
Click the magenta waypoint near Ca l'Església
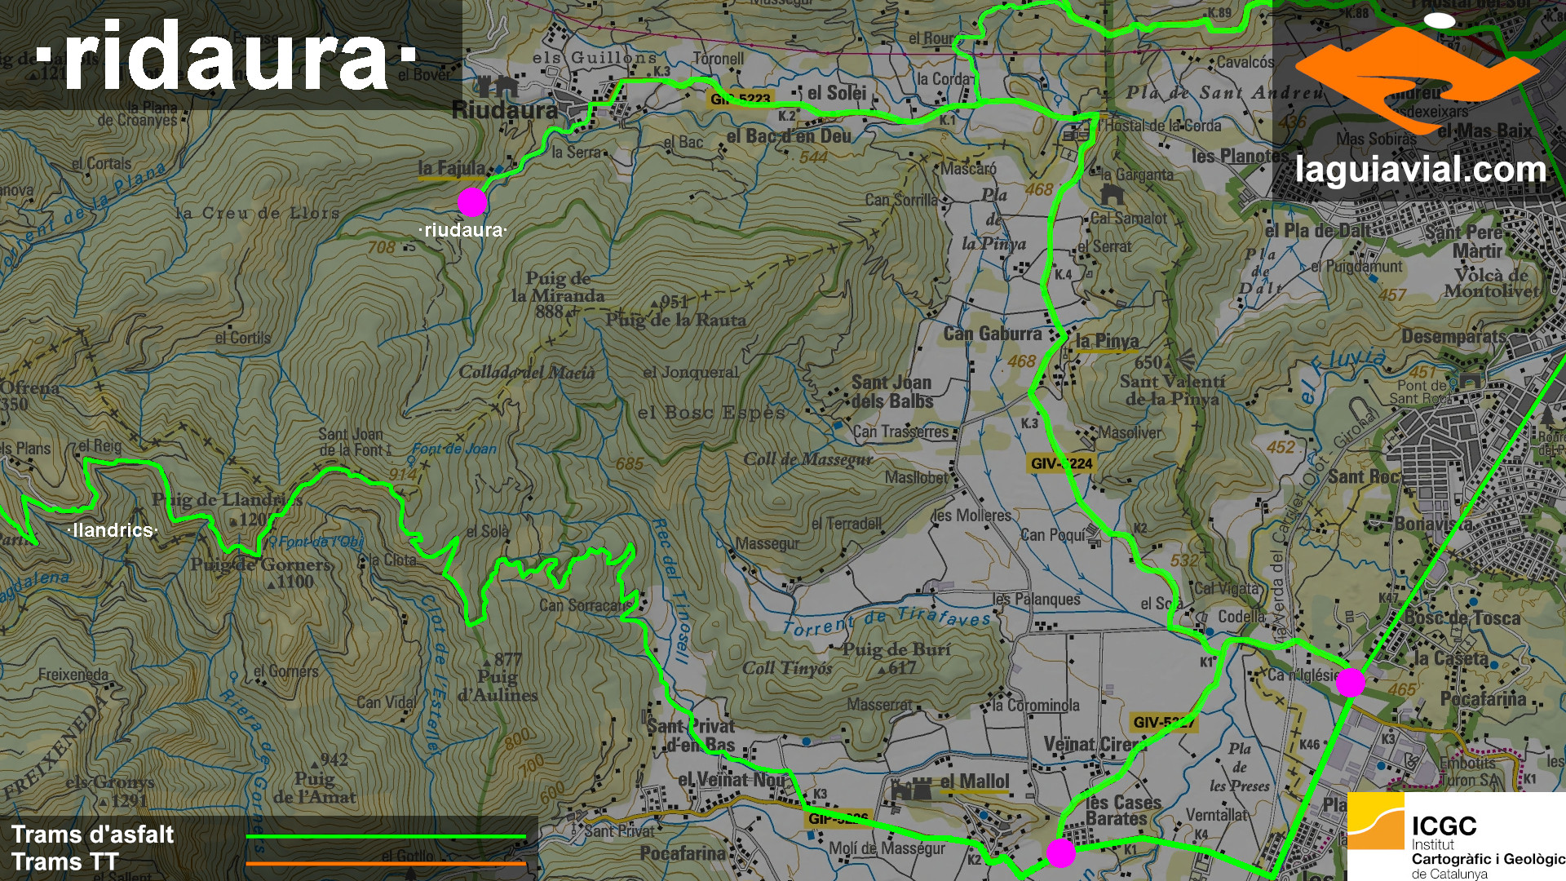coord(1350,682)
